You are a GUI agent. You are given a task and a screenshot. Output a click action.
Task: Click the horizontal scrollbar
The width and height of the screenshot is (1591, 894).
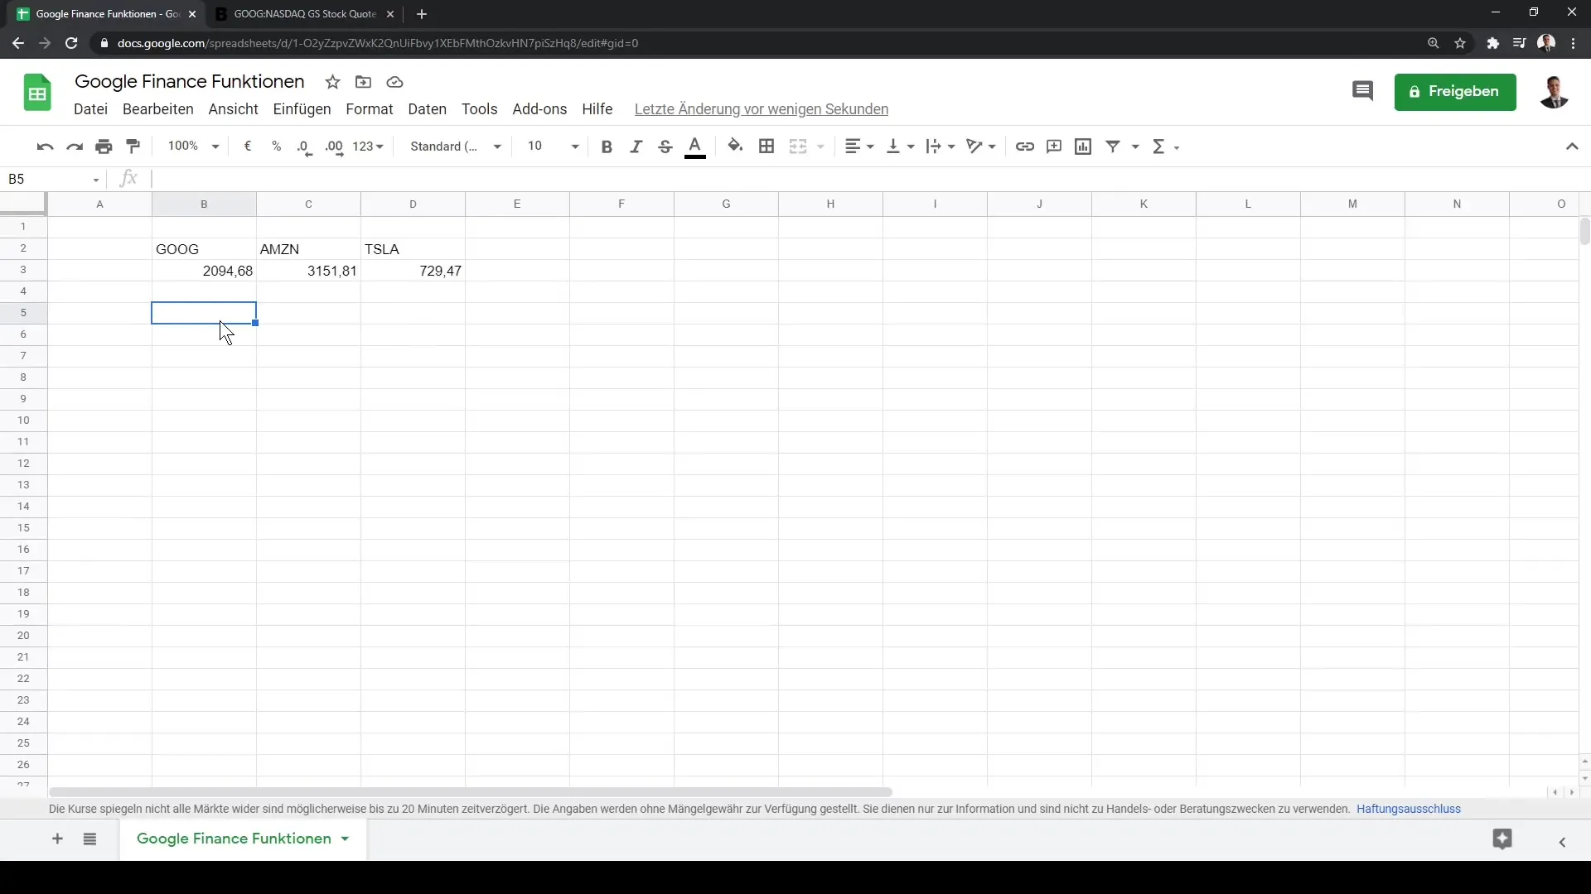[x=471, y=792]
